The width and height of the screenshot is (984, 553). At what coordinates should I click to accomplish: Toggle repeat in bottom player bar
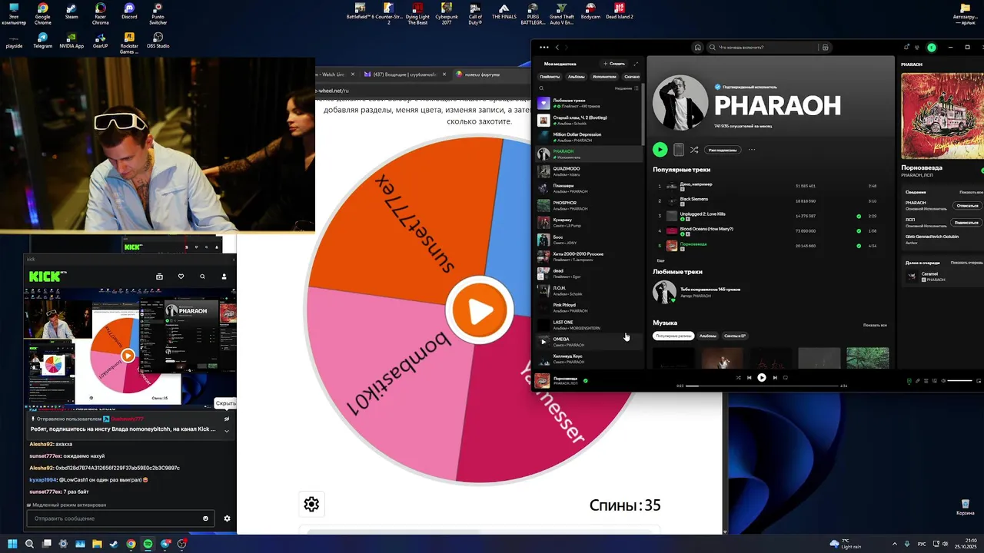coord(785,378)
